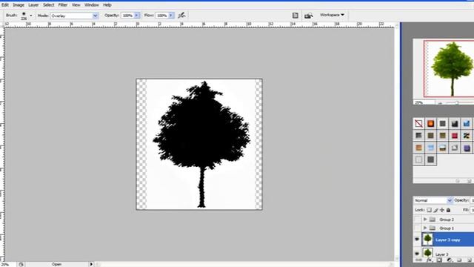Click link layers icon at Layers bottom
The width and height of the screenshot is (474, 267).
pos(418,260)
